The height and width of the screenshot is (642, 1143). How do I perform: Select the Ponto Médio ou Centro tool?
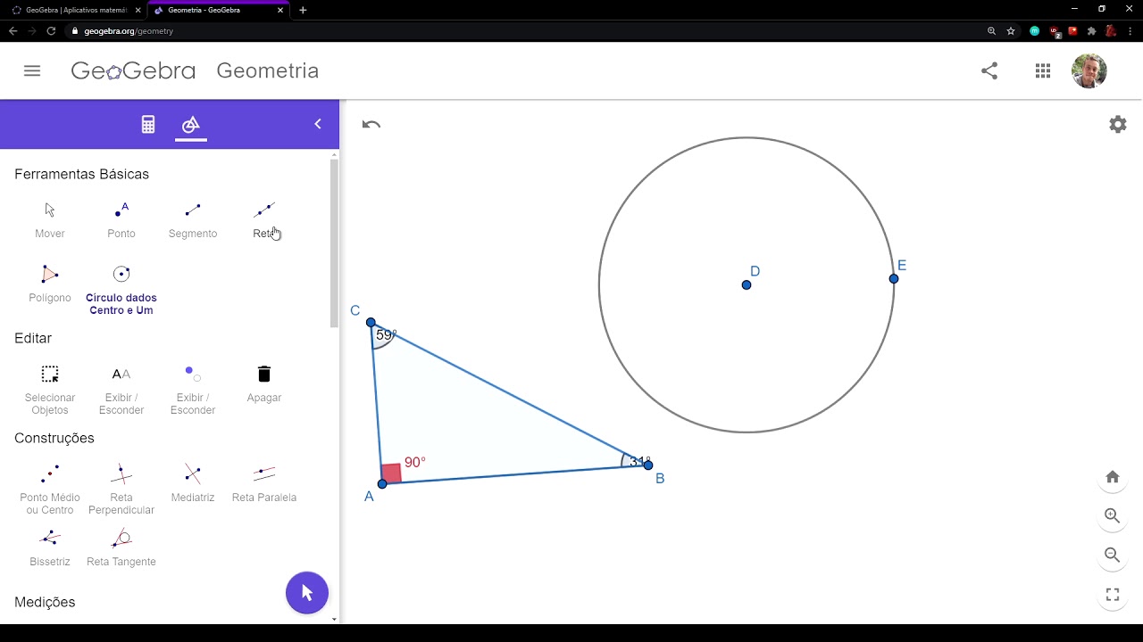click(x=50, y=490)
